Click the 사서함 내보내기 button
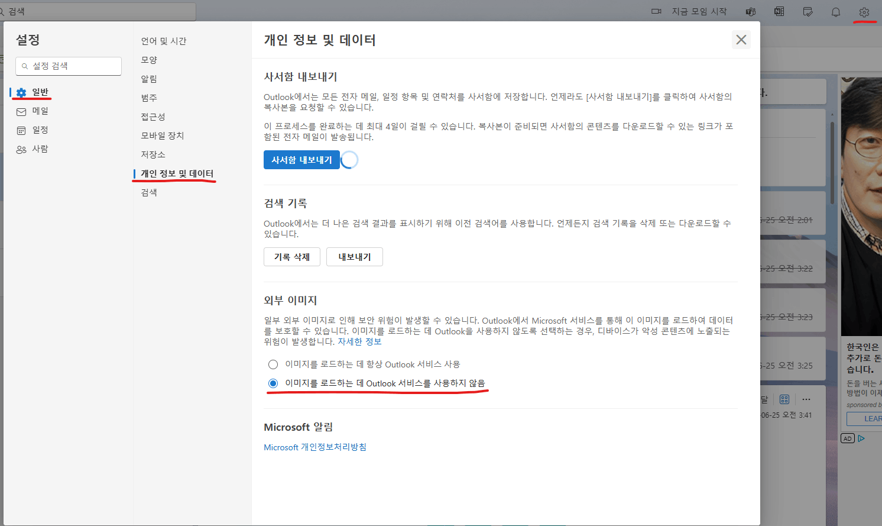882x526 pixels. (x=301, y=160)
